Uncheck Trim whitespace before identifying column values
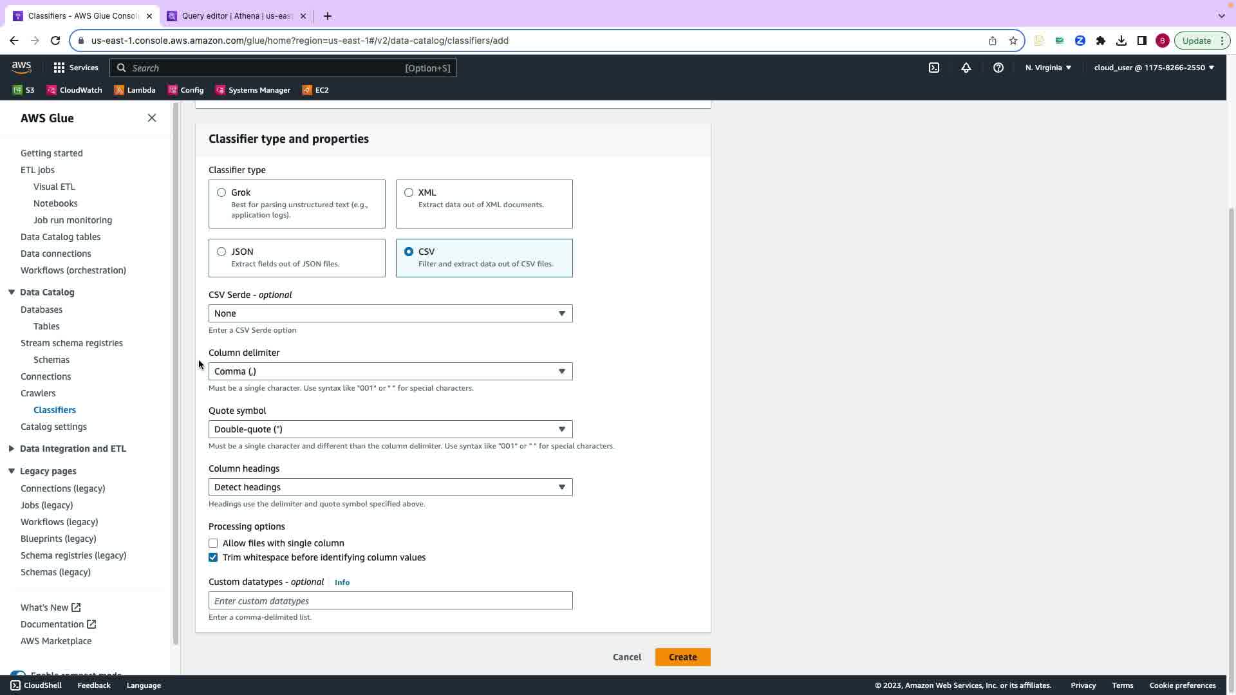 (x=213, y=557)
